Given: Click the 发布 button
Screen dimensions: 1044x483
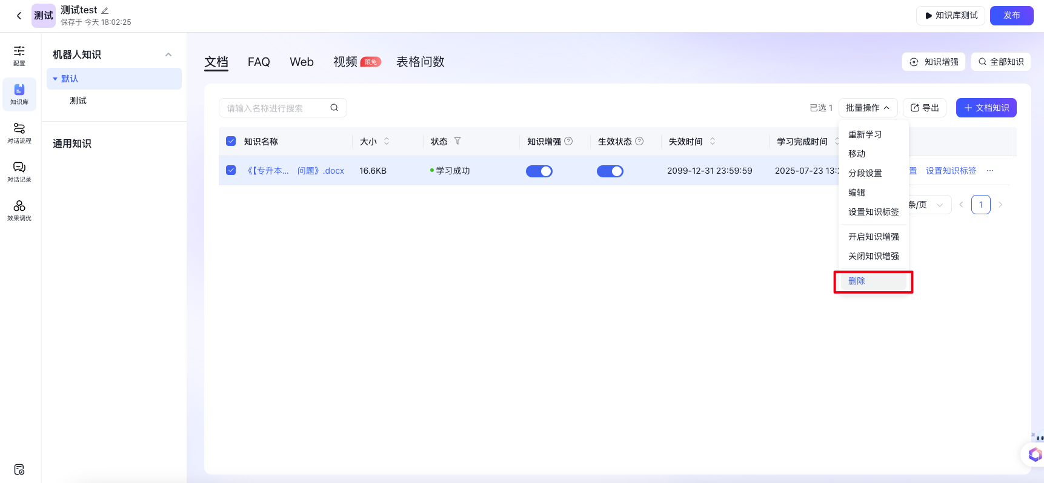Looking at the screenshot, I should pyautogui.click(x=1011, y=15).
